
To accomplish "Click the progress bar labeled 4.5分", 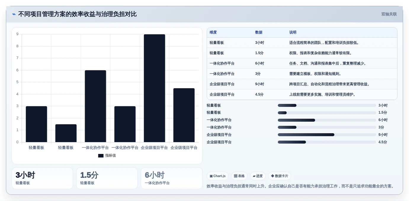I will (x=327, y=142).
